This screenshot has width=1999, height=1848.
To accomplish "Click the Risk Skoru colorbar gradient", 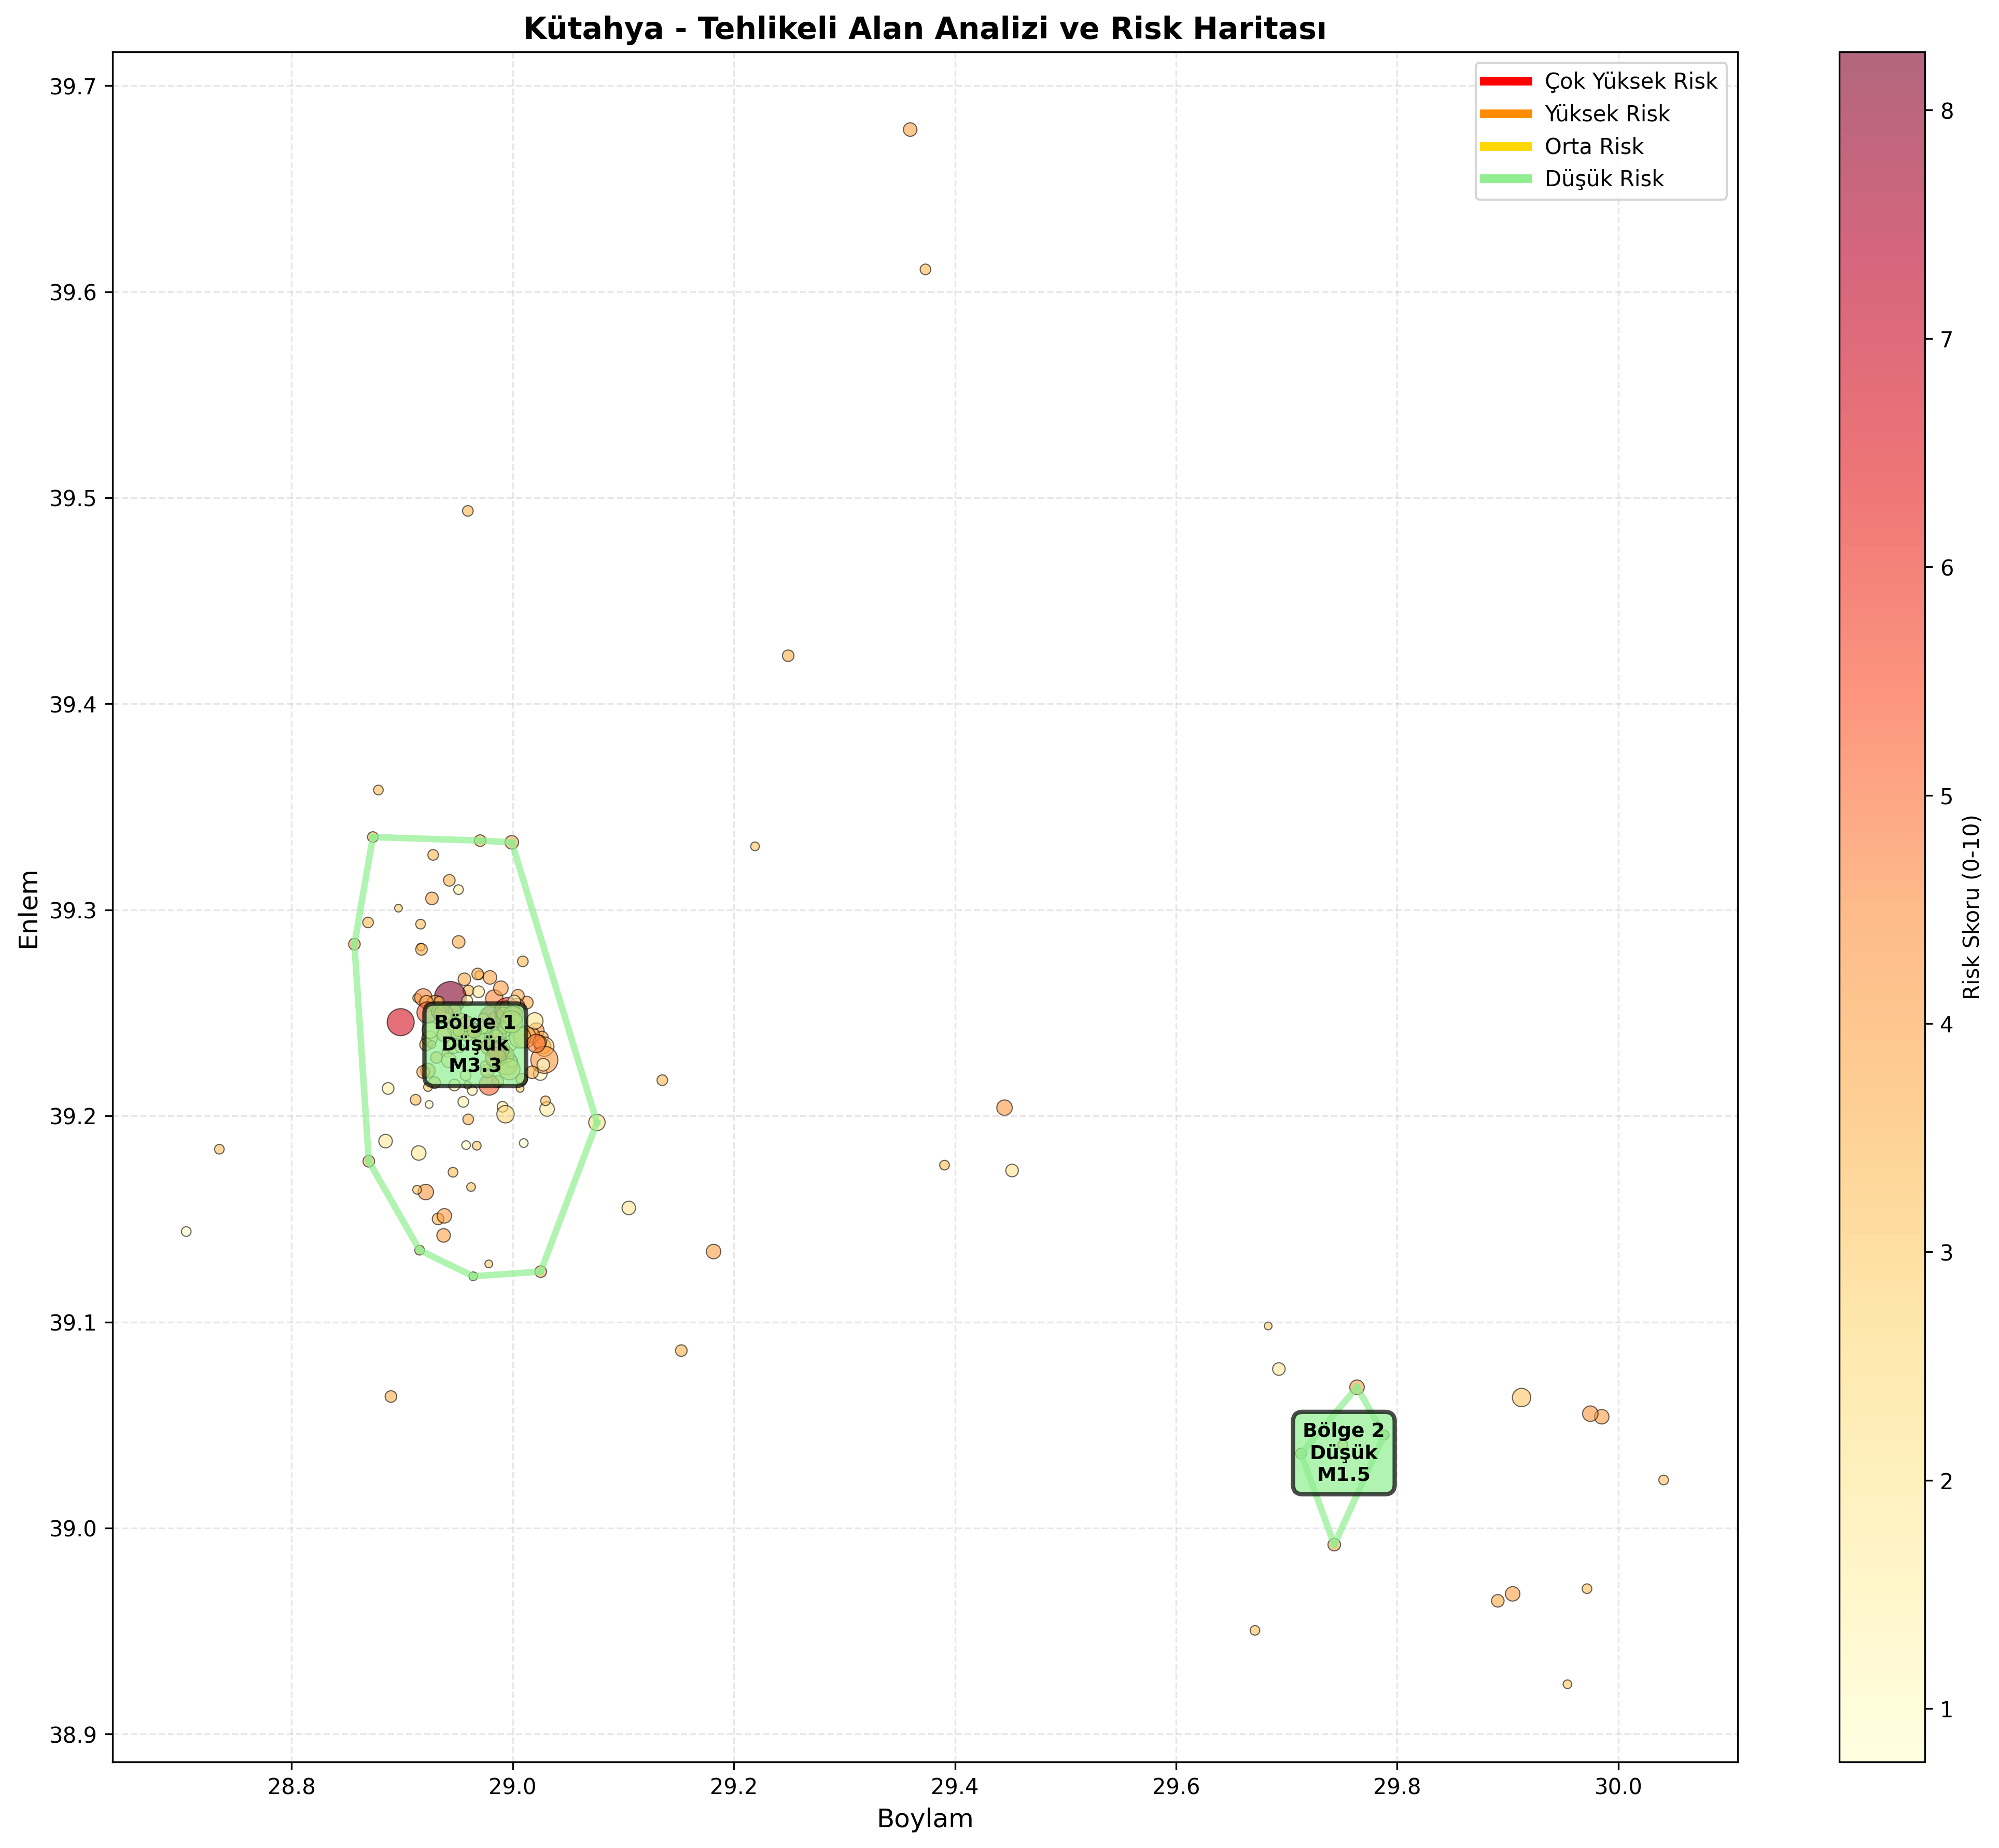I will [x=1881, y=908].
